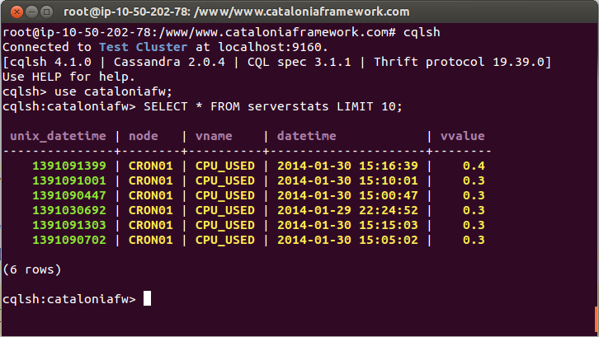The width and height of the screenshot is (599, 337).
Task: Close the terminal window with red button
Action: pyautogui.click(x=17, y=12)
